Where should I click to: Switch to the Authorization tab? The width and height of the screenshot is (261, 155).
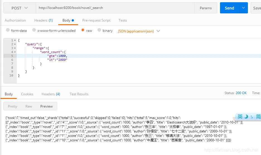pyautogui.click(x=15, y=20)
